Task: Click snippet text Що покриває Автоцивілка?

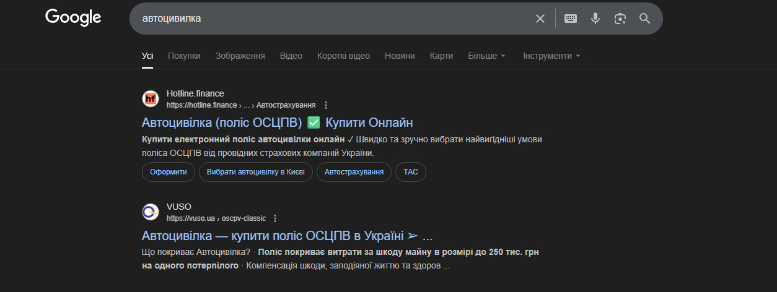Action: 196,252
